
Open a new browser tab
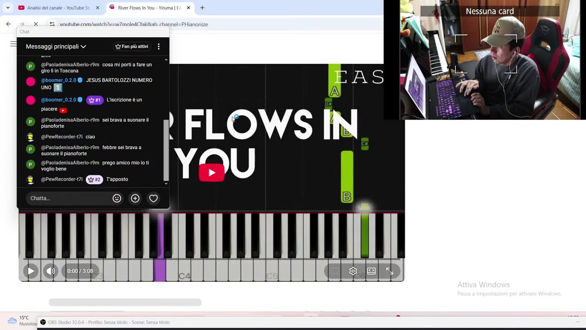point(202,8)
